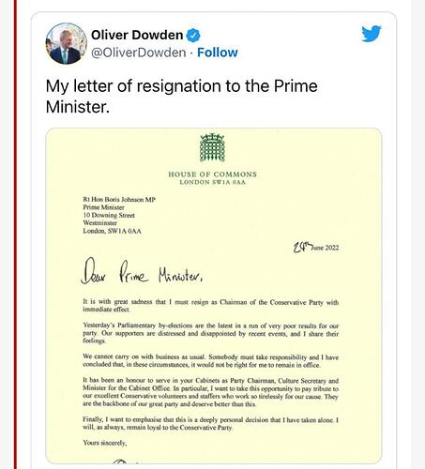The width and height of the screenshot is (425, 469).
Task: Open the resignation letter image
Action: [214, 295]
